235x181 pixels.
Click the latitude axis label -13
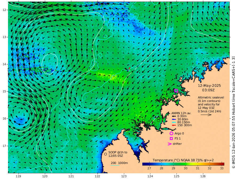[x=4, y=37]
